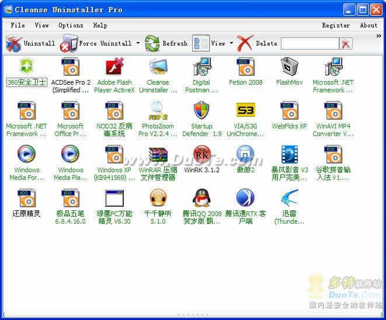Image resolution: width=386 pixels, height=320 pixels.
Task: Select WinRK 3.1.2 icon
Action: tap(202, 154)
